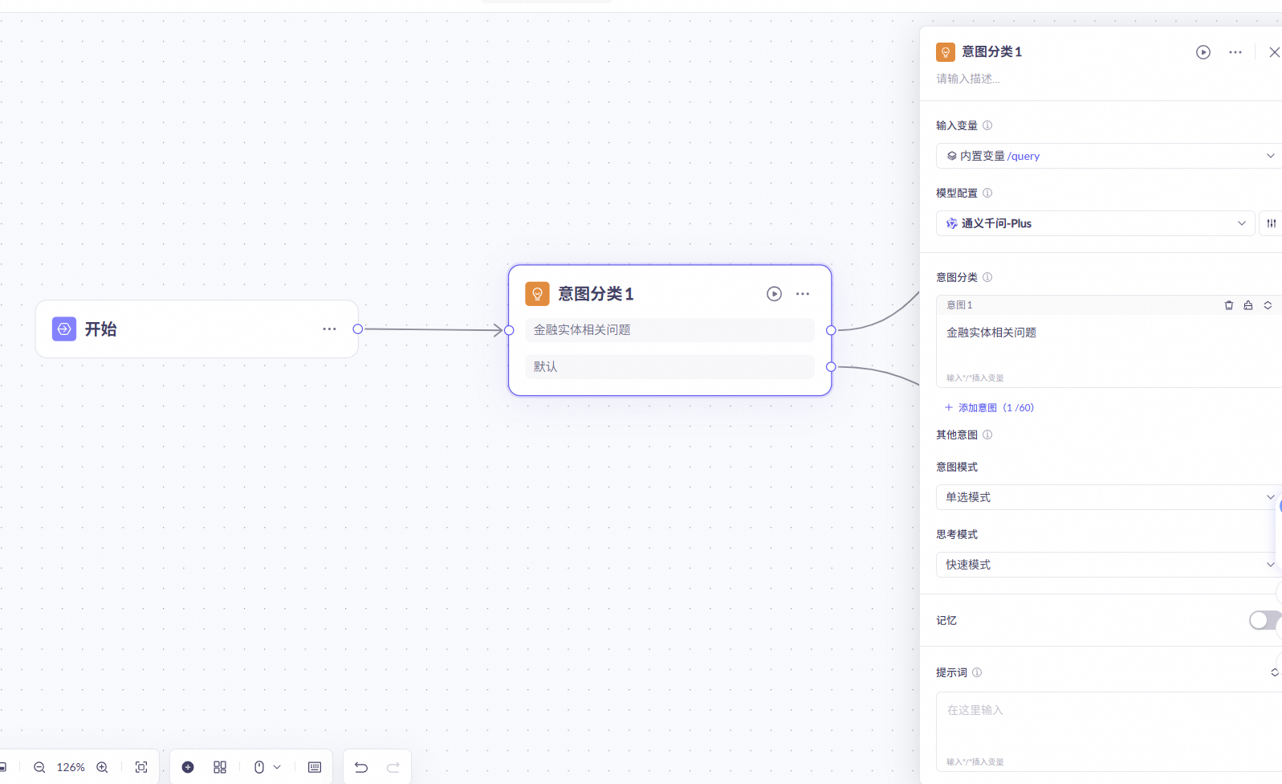Click the 请输入描述 description field

pos(968,79)
